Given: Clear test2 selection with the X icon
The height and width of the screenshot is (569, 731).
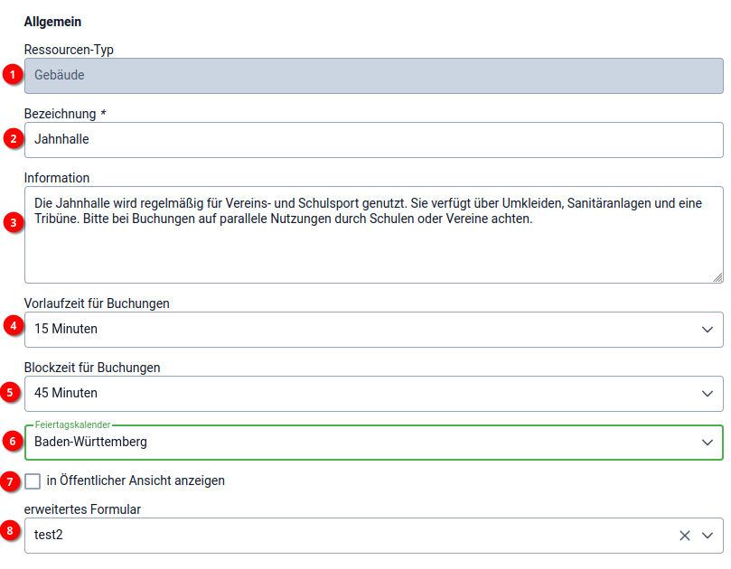Looking at the screenshot, I should click(685, 536).
